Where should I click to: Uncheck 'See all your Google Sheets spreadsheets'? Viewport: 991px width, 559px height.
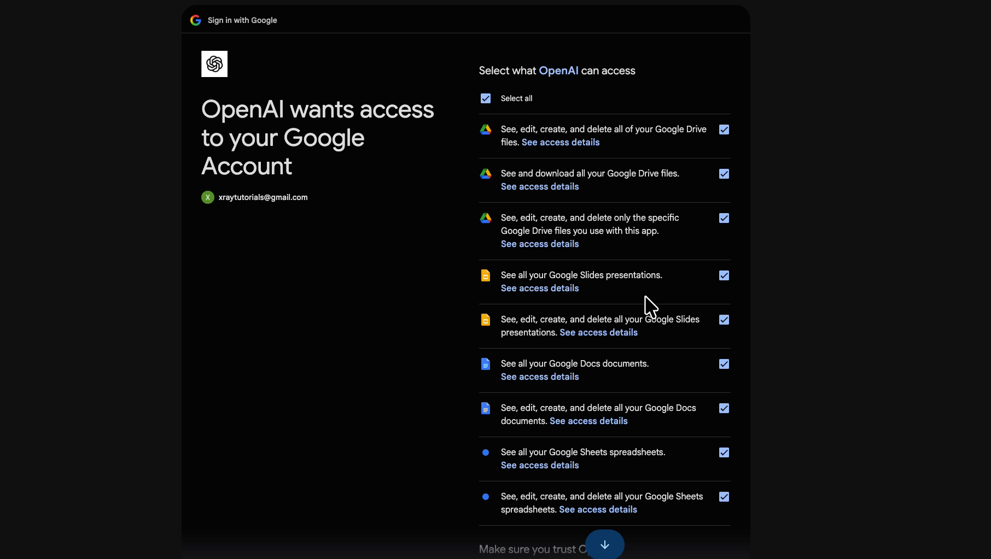point(724,452)
